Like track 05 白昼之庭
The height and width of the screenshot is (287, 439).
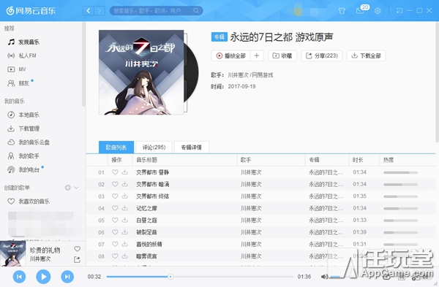tap(115, 221)
